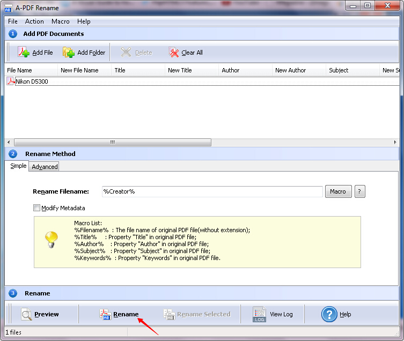
Task: Click the small question mark button
Action: 359,191
